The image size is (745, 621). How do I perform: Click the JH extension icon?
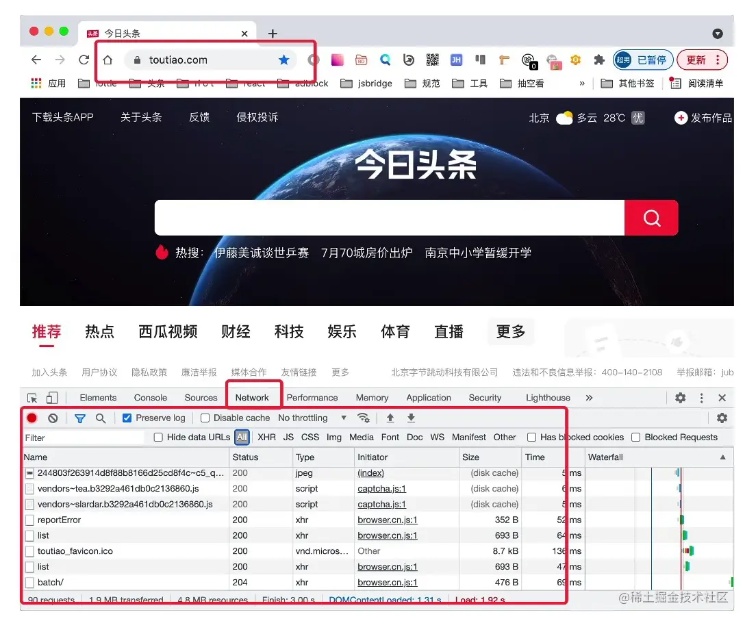pyautogui.click(x=456, y=60)
